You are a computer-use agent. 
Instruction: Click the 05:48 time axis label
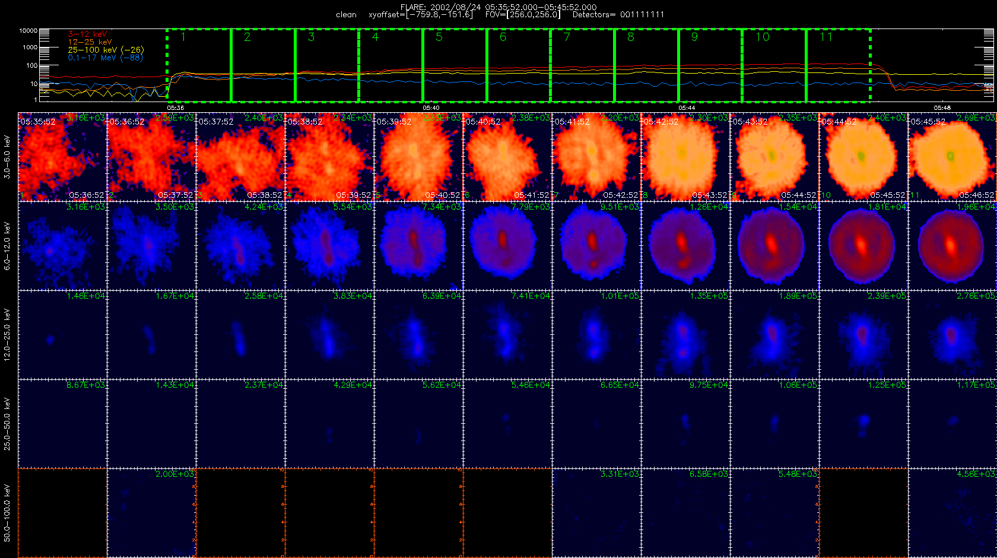click(x=942, y=108)
